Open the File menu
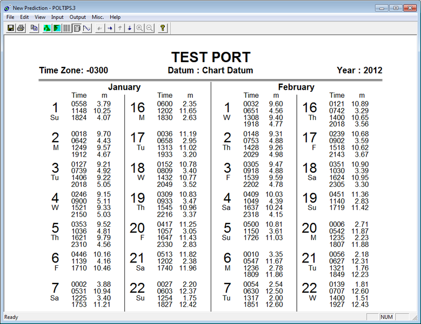 click(10, 17)
